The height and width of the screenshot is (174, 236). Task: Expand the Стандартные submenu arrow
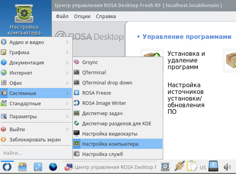pos(67,104)
